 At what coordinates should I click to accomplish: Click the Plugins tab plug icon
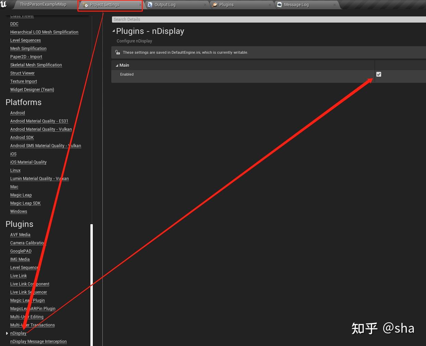(x=215, y=5)
